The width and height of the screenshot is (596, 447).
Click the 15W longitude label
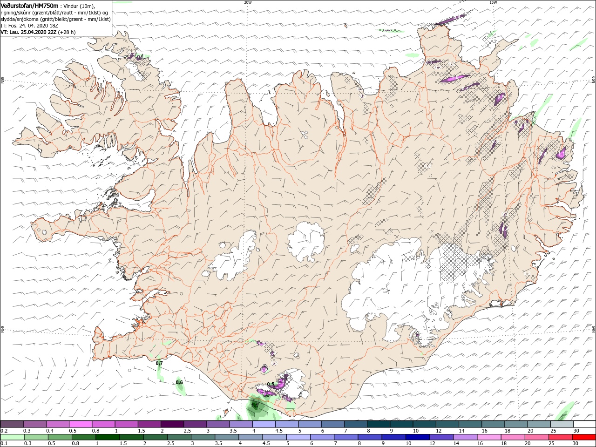pos(493,2)
